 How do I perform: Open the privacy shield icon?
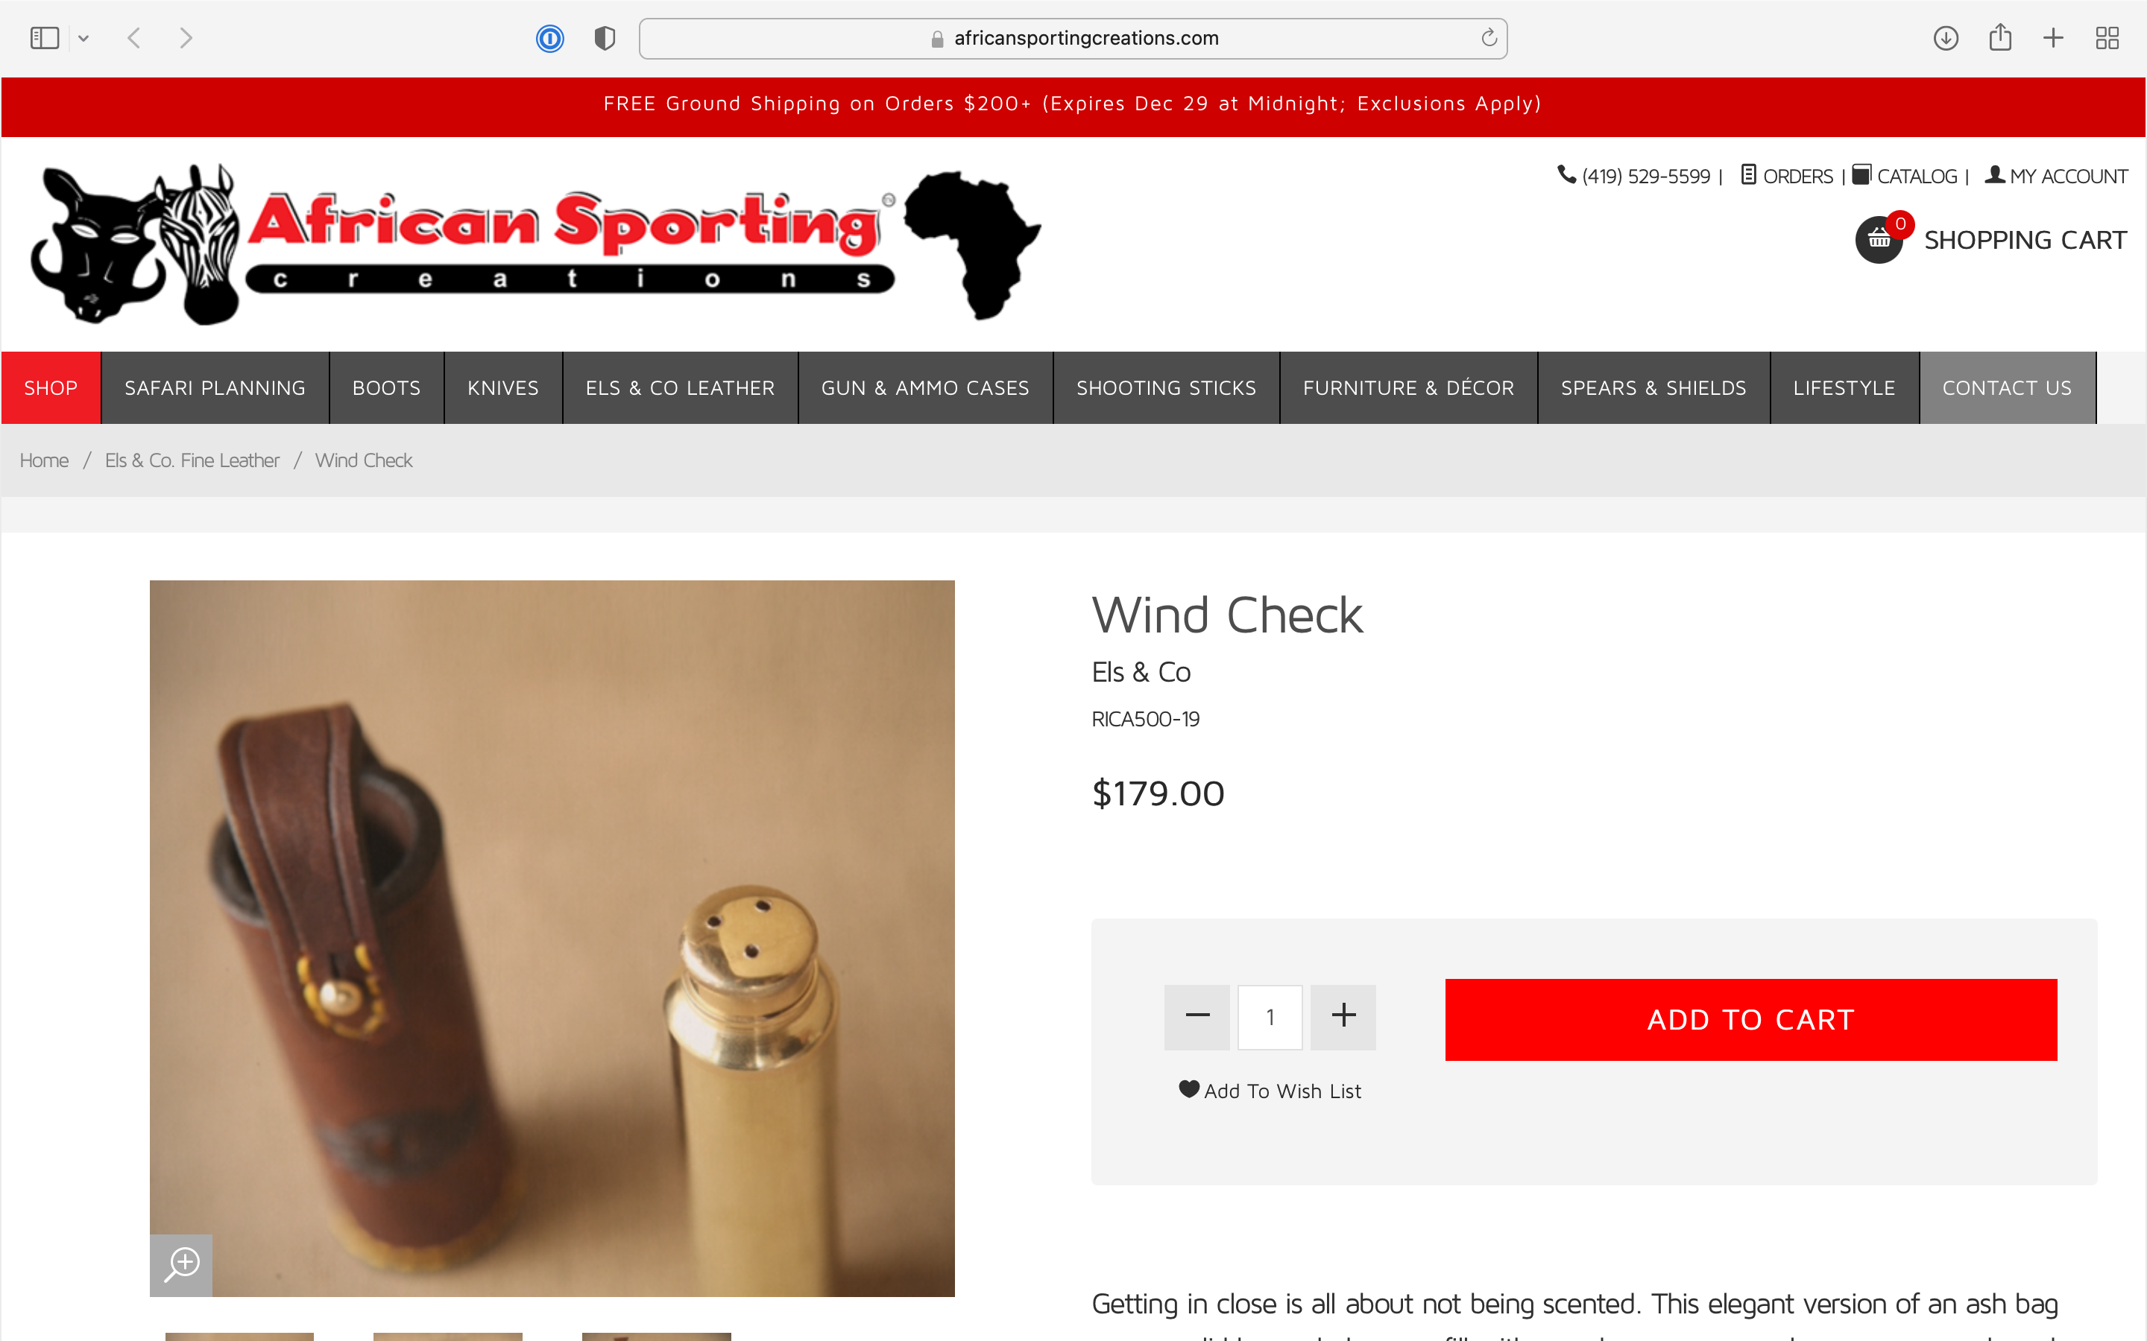pyautogui.click(x=605, y=38)
